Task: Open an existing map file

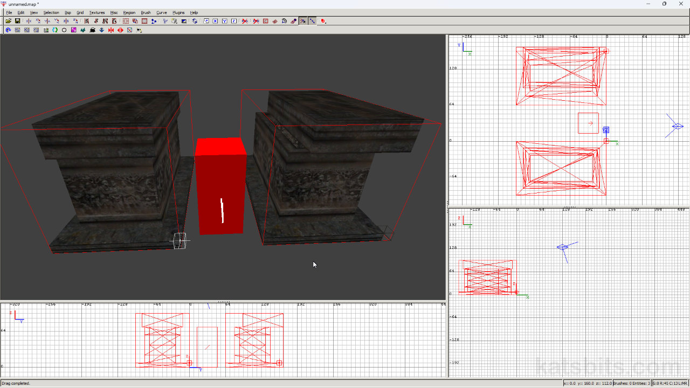Action: 9,21
